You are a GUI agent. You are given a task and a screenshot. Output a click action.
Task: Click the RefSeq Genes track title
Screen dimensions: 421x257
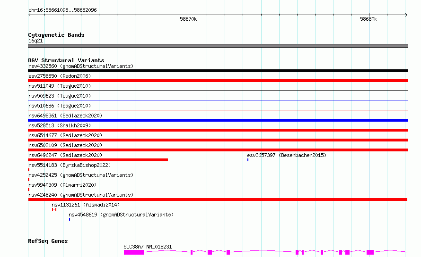[x=48, y=241]
